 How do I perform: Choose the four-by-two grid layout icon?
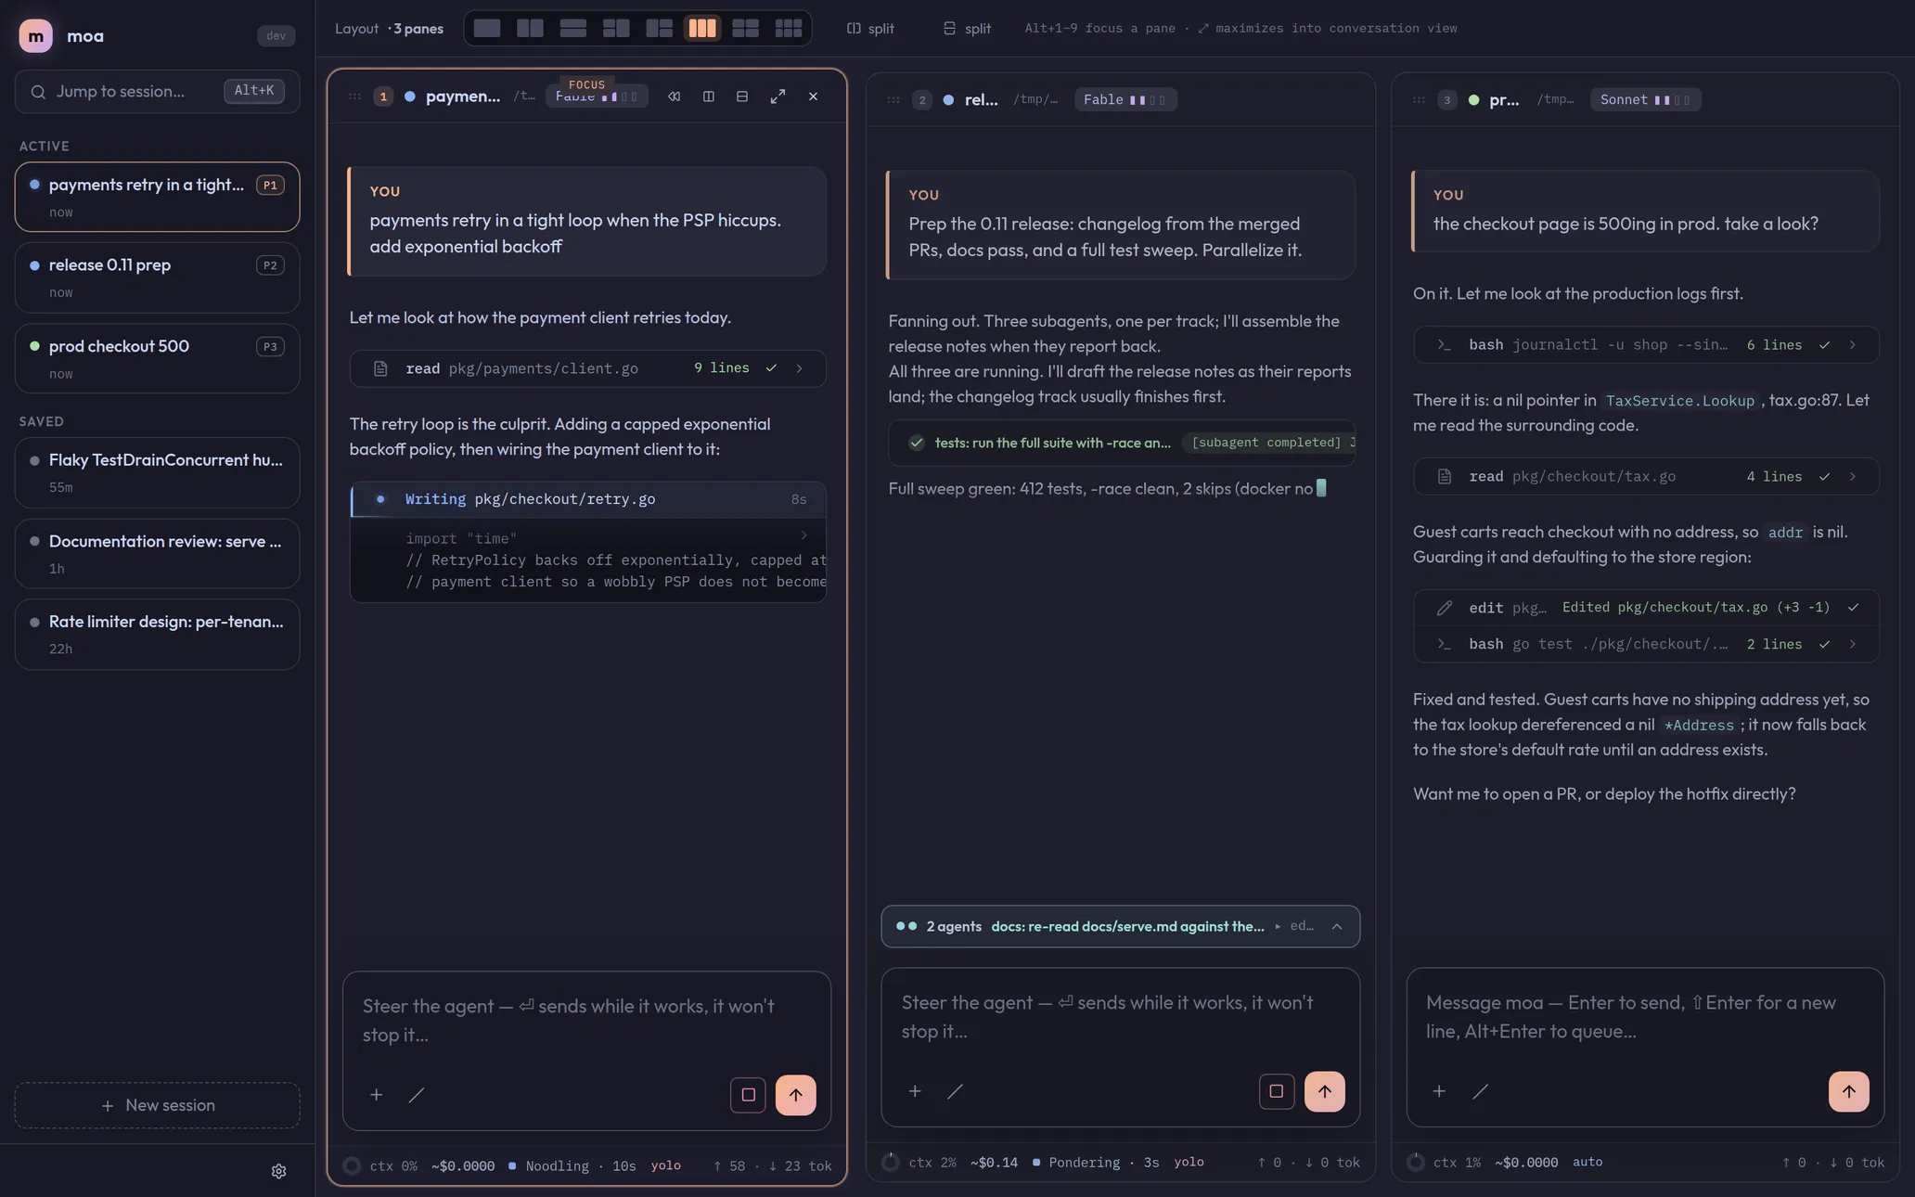(x=745, y=28)
